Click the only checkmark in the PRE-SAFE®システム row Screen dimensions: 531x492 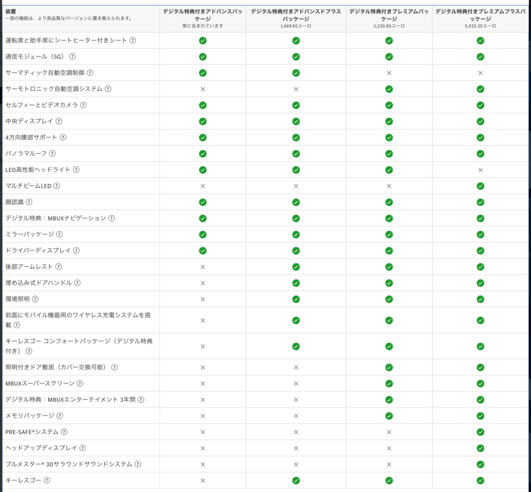(480, 432)
